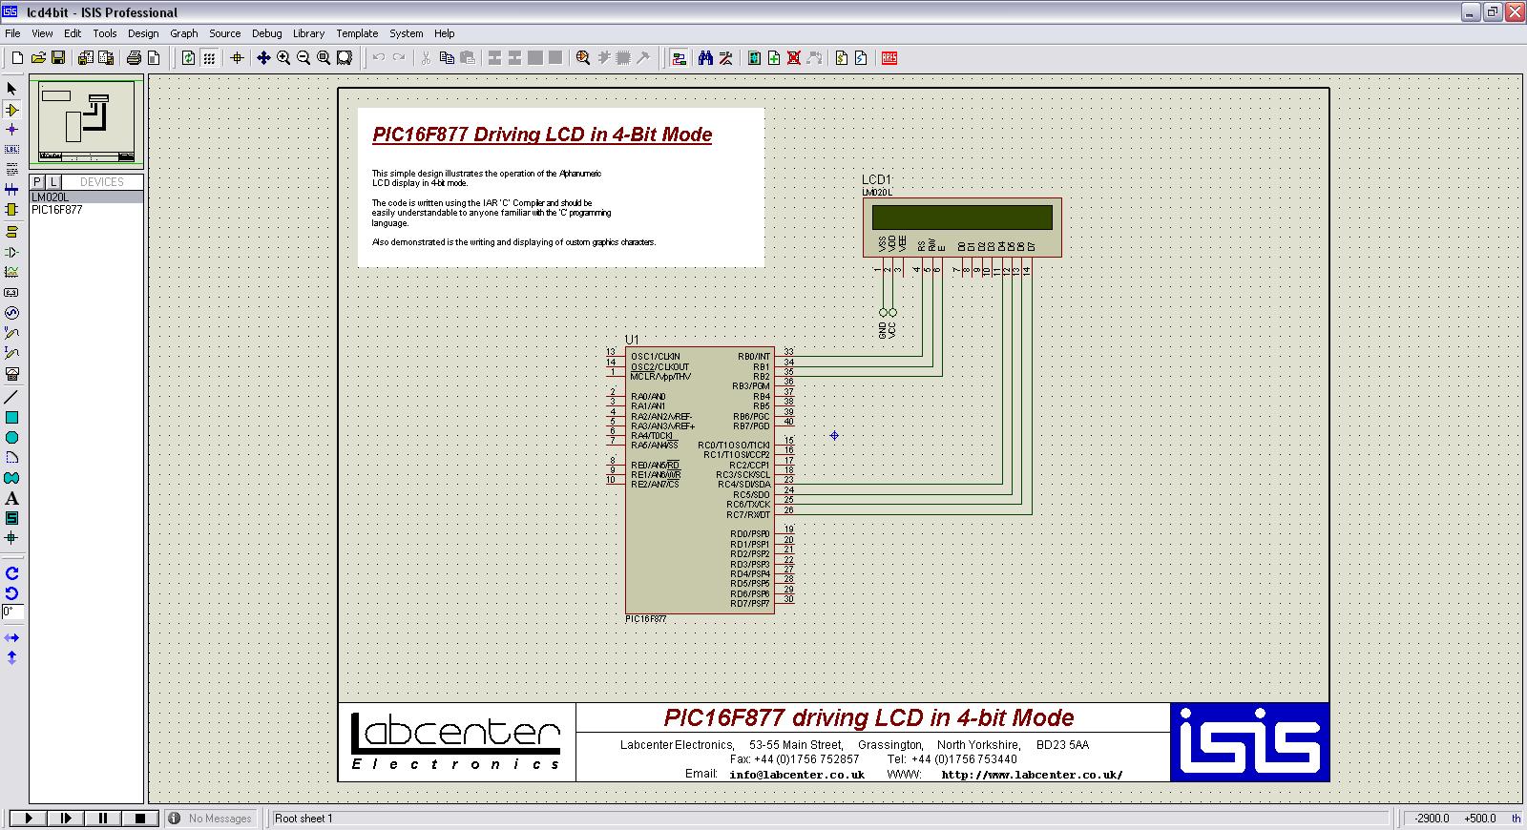
Task: Select PIC16F877 in the devices list
Action: coord(86,210)
